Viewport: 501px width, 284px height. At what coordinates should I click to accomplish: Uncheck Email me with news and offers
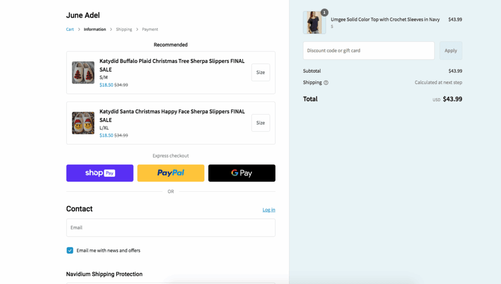pos(70,250)
